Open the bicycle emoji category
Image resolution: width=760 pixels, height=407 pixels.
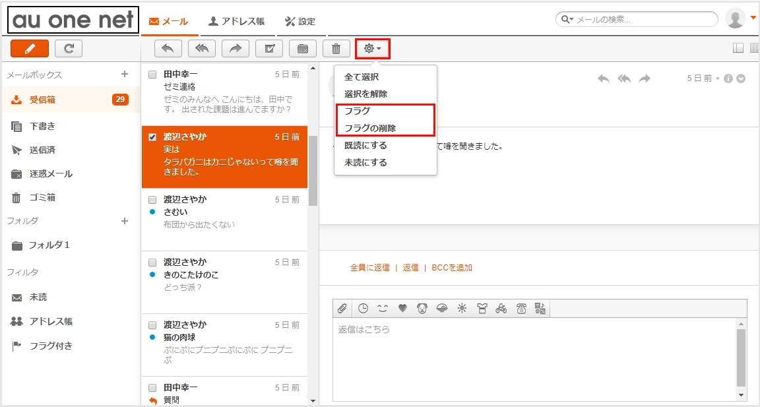501,308
